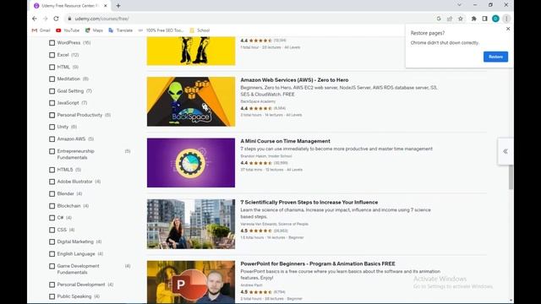Open A Mini Course on Time Management
This screenshot has height=304, width=541.
(x=286, y=141)
